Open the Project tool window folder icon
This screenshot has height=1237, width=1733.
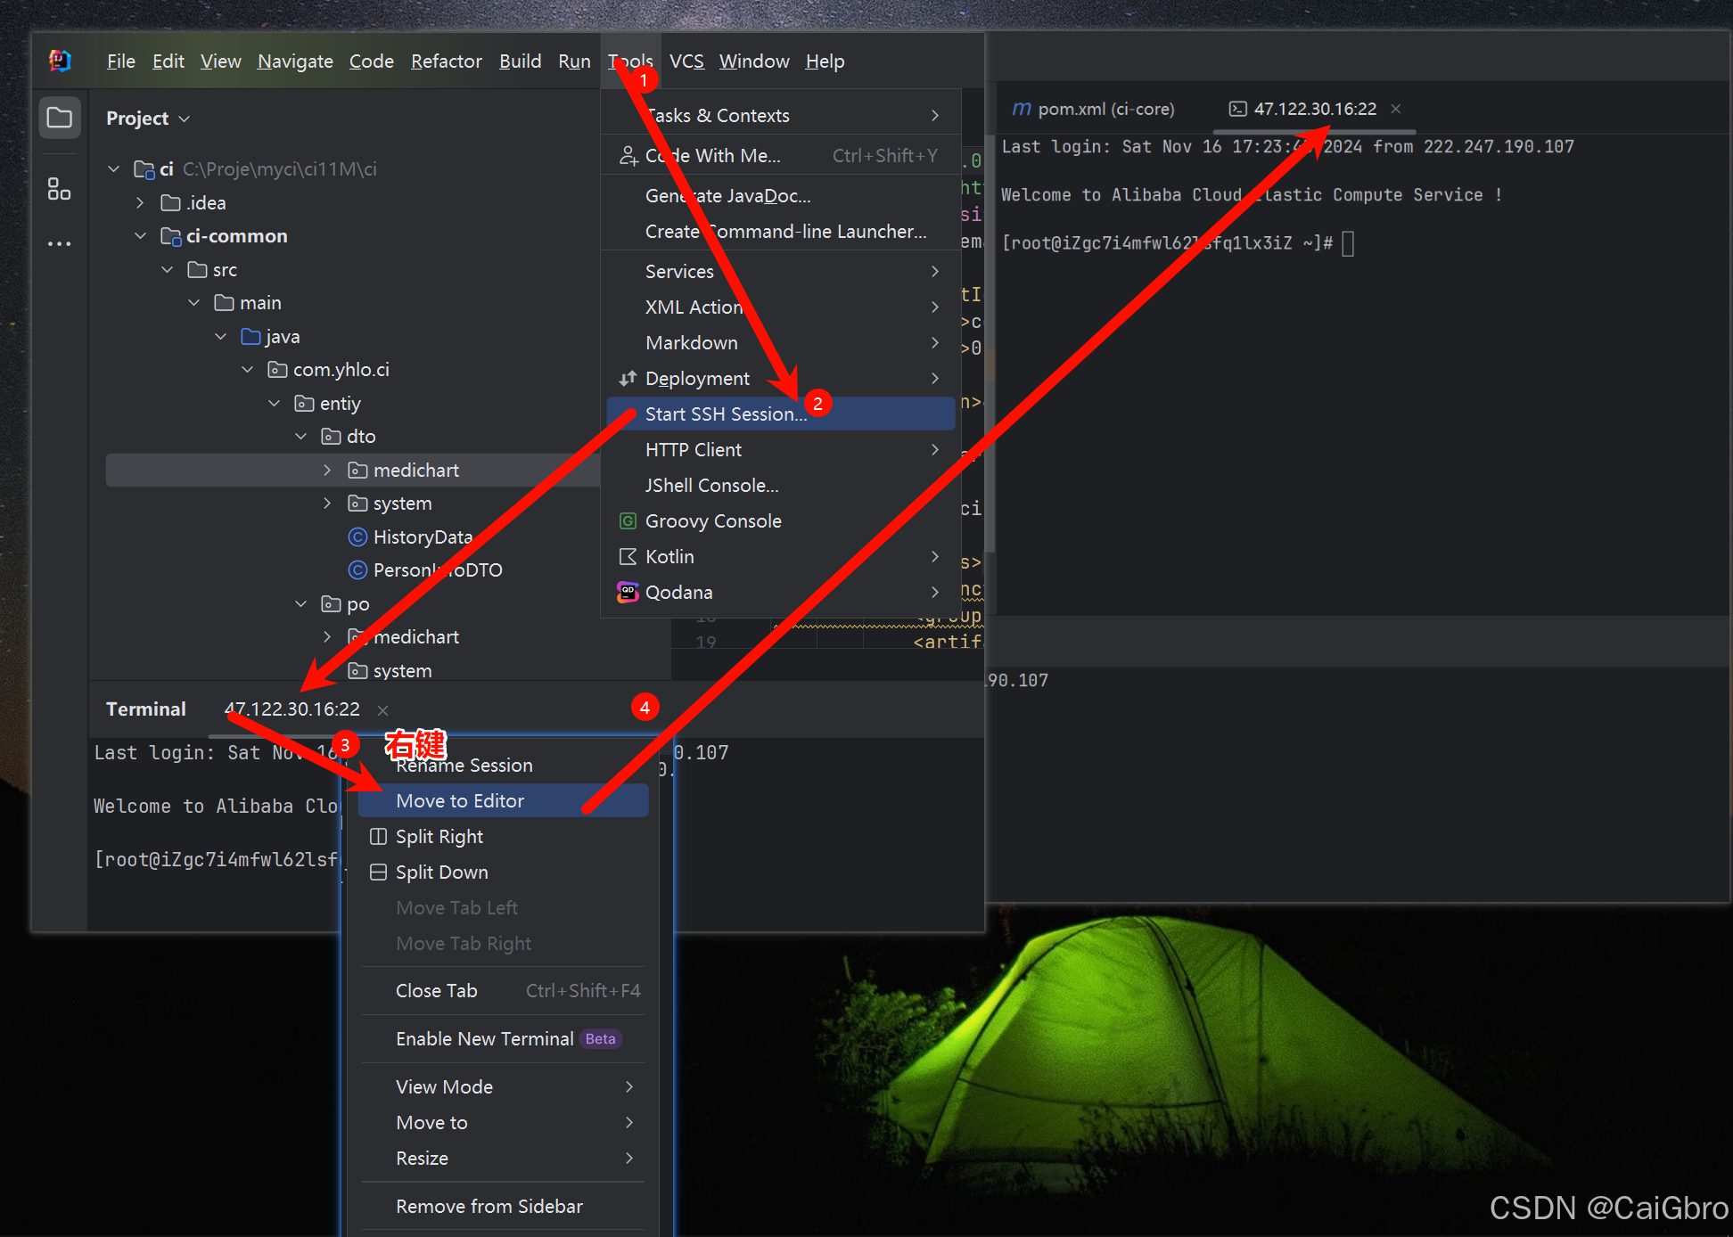pos(59,118)
